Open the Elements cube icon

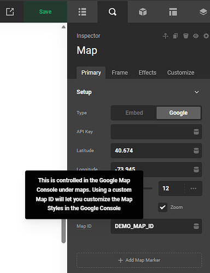point(143,12)
